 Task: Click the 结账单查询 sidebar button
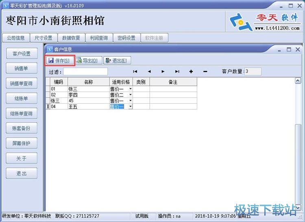click(22, 113)
